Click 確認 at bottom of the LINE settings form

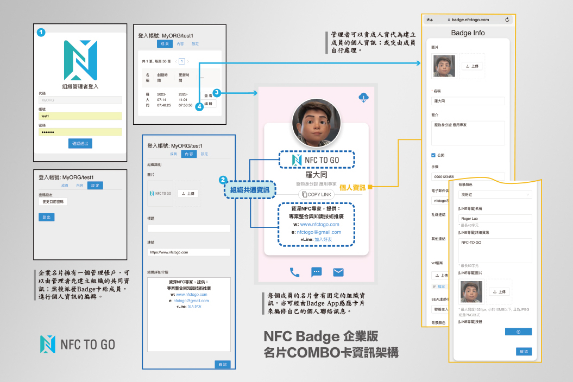pyautogui.click(x=524, y=351)
